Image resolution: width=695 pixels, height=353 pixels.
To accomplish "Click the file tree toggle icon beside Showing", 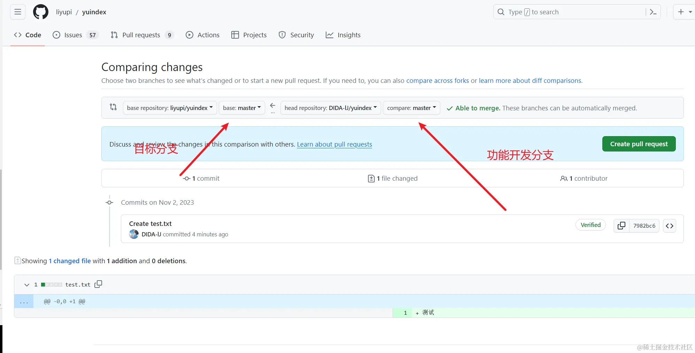I will pos(17,260).
